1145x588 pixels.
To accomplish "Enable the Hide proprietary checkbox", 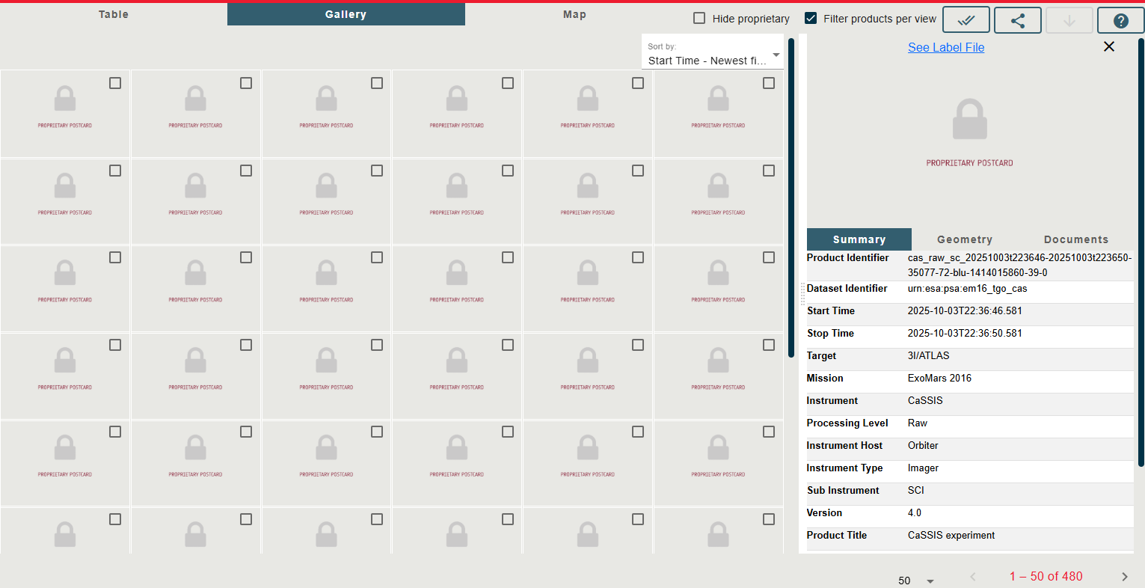I will 699,19.
